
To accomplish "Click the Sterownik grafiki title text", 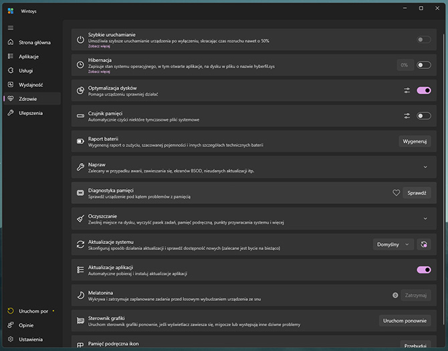I will (106, 318).
